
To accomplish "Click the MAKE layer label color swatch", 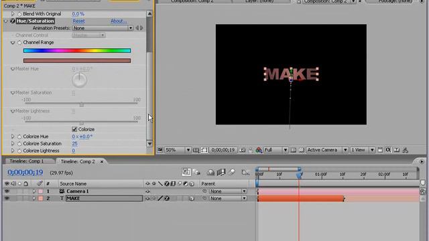I will (x=40, y=198).
